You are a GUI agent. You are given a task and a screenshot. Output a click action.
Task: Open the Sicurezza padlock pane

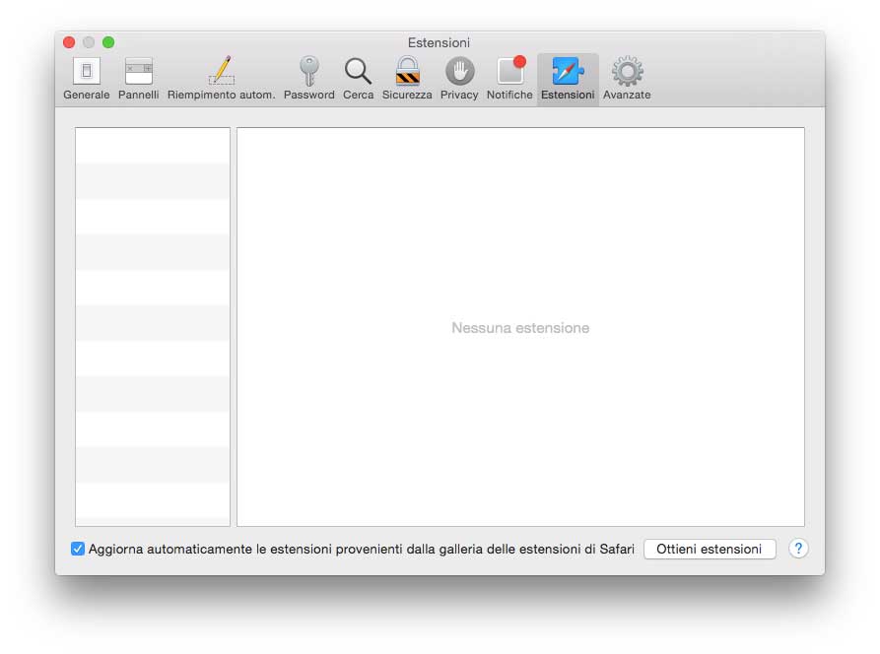[x=407, y=79]
